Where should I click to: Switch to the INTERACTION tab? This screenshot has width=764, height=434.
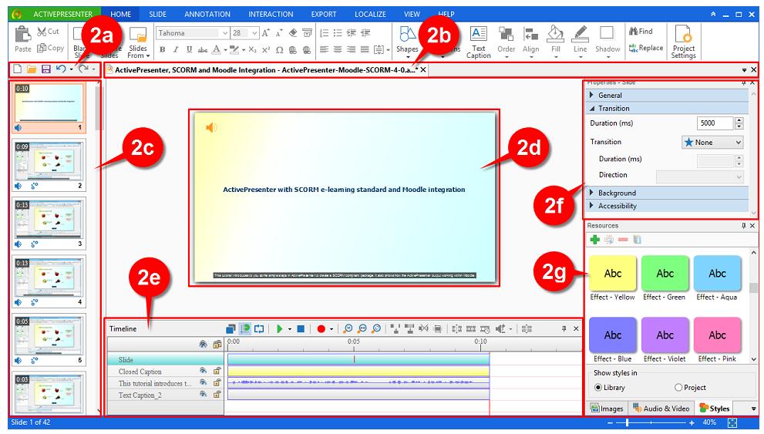pos(271,14)
